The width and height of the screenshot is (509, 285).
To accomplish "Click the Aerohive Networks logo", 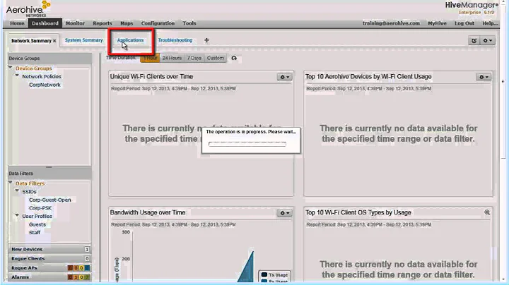I will click(x=28, y=9).
